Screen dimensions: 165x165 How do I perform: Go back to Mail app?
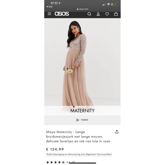pyautogui.click(x=49, y=7)
